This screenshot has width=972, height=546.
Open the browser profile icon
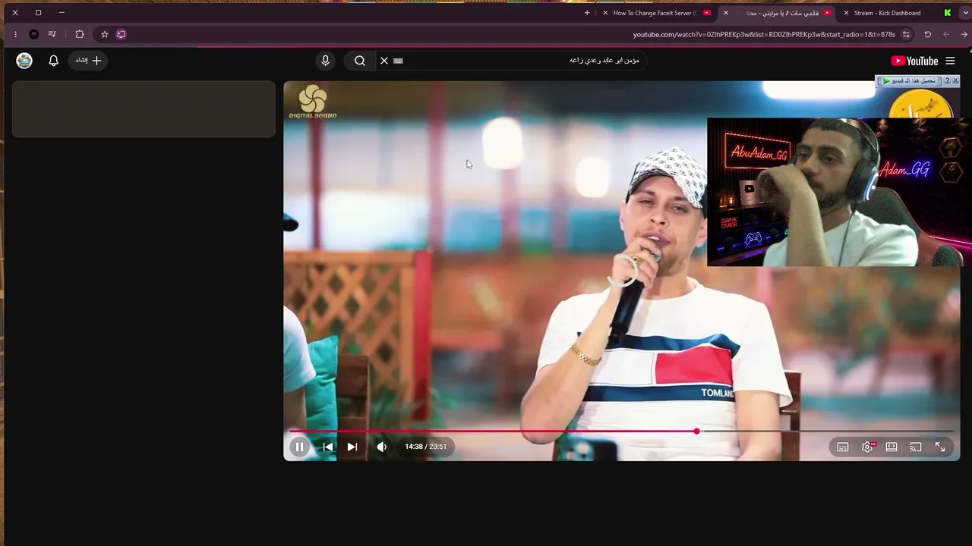pyautogui.click(x=34, y=34)
